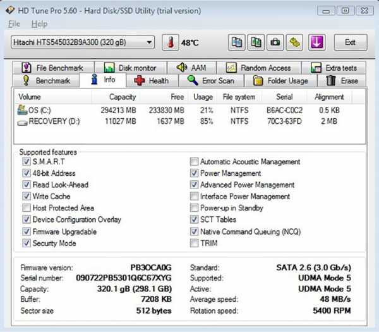This screenshot has width=379, height=332.
Task: Click the 48°C temperature reading
Action: pos(189,43)
